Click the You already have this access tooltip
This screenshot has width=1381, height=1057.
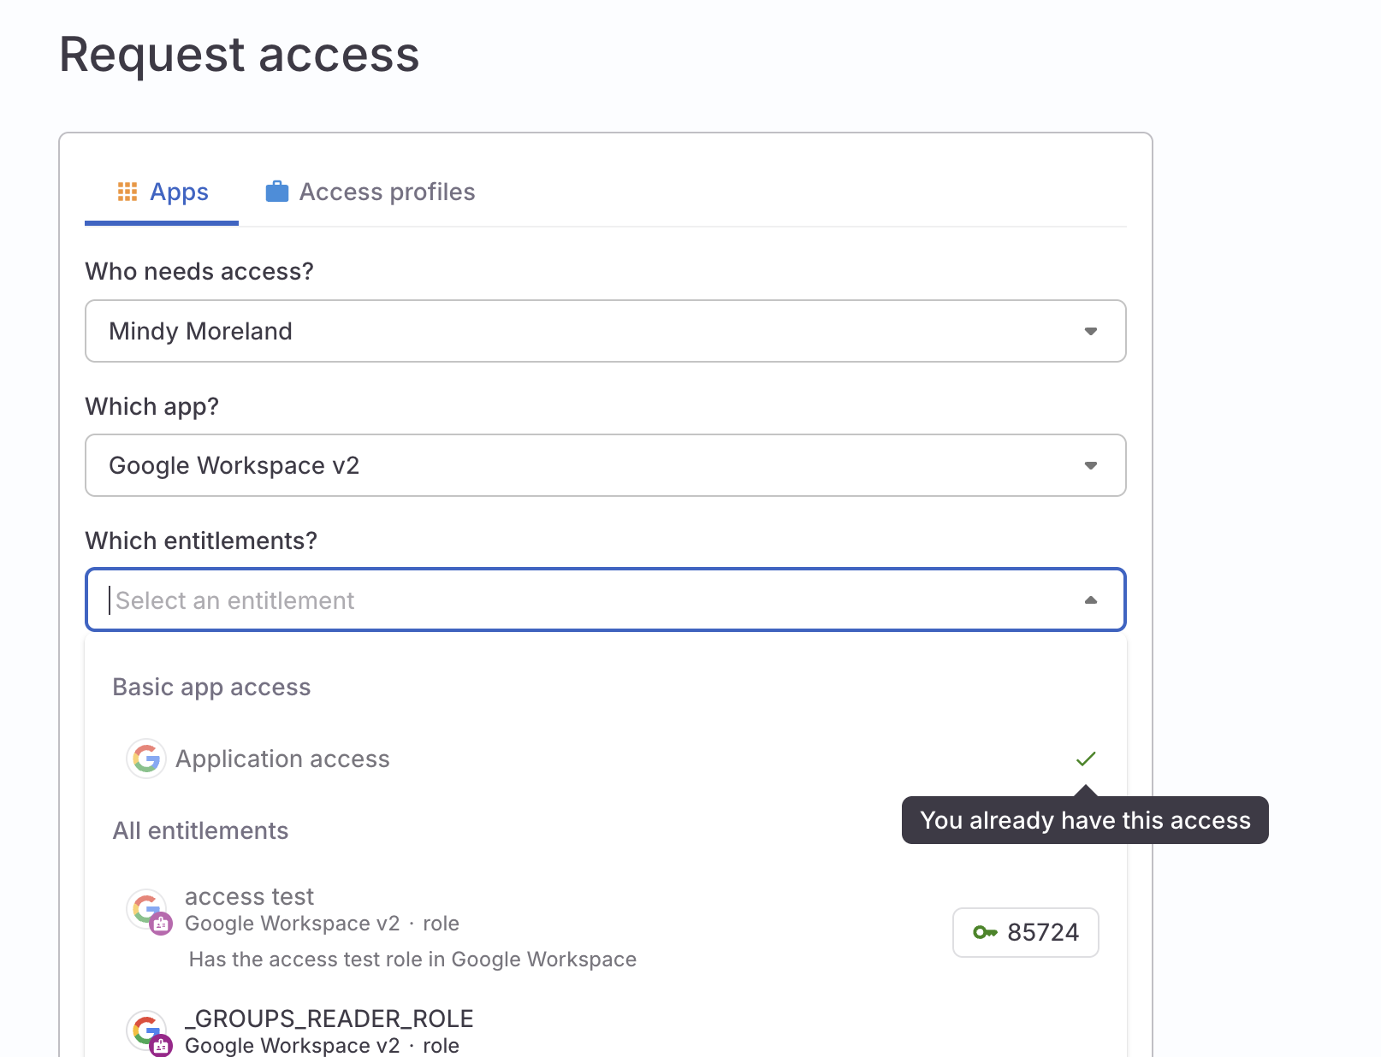(x=1085, y=820)
